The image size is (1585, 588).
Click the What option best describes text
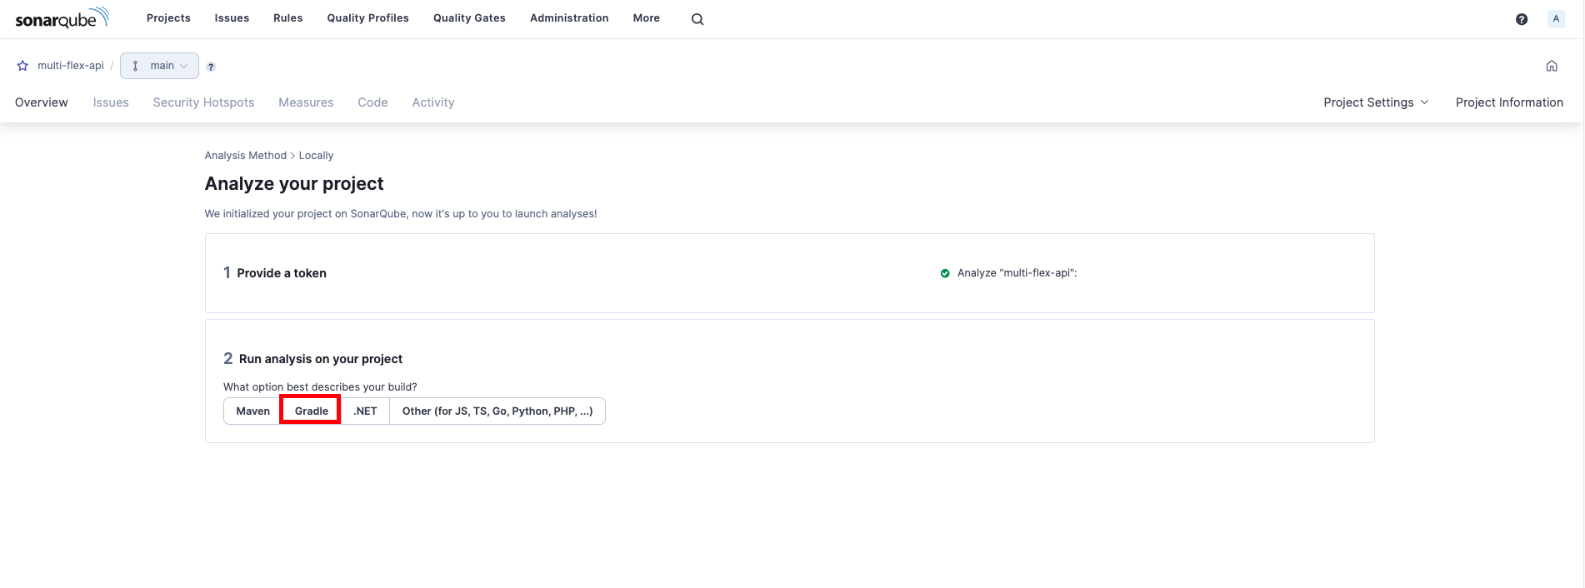(320, 387)
